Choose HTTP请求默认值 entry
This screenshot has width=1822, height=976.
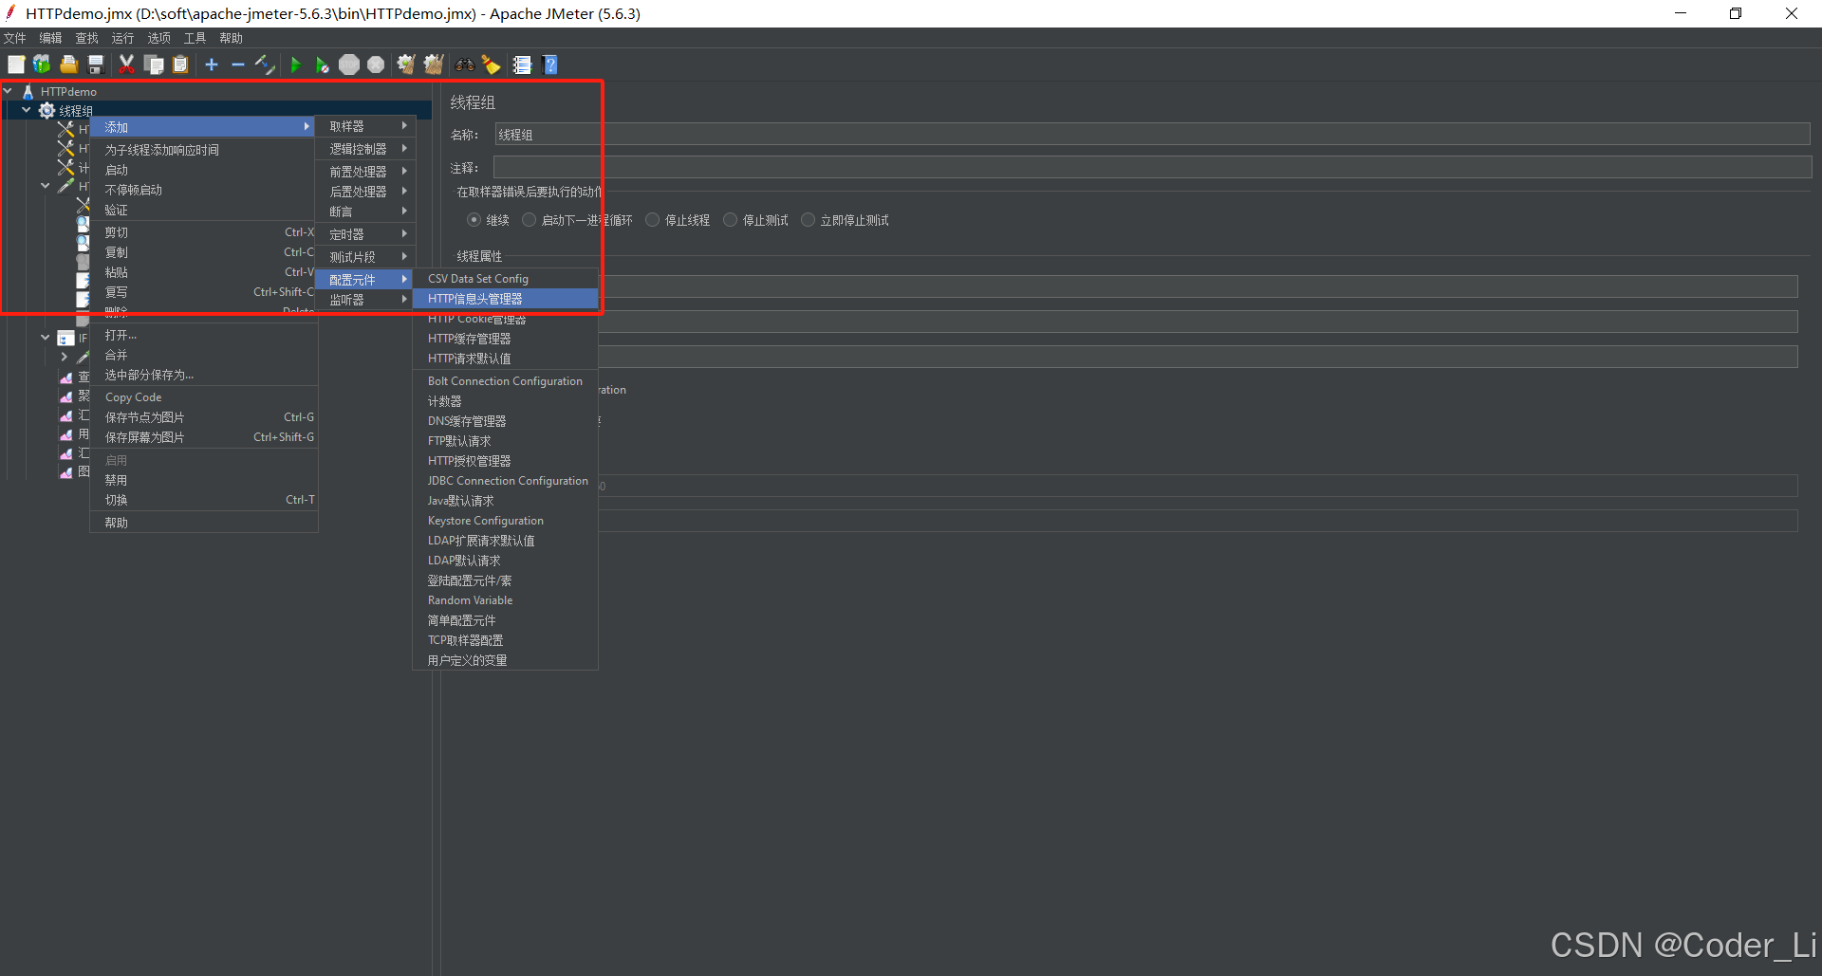click(x=505, y=359)
